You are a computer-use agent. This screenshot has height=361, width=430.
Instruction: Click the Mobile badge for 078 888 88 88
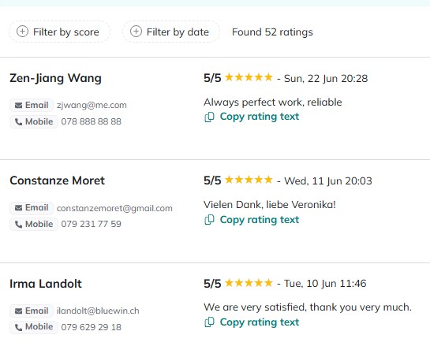click(x=34, y=121)
